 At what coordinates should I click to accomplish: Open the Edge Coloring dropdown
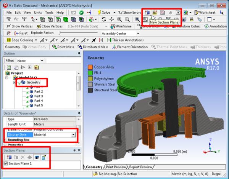[x=37, y=40]
